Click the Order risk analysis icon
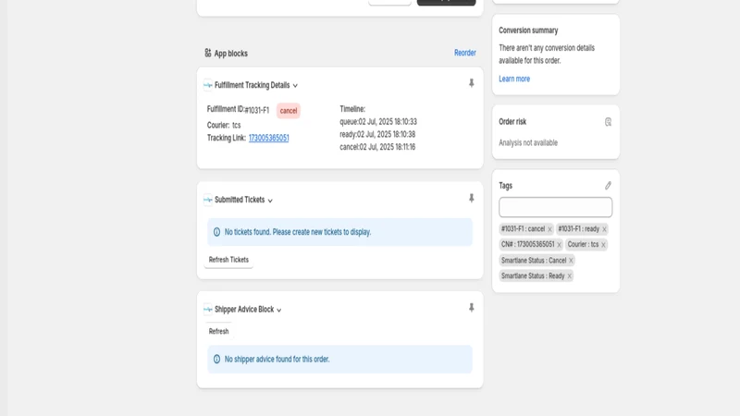The image size is (740, 416). pyautogui.click(x=608, y=122)
